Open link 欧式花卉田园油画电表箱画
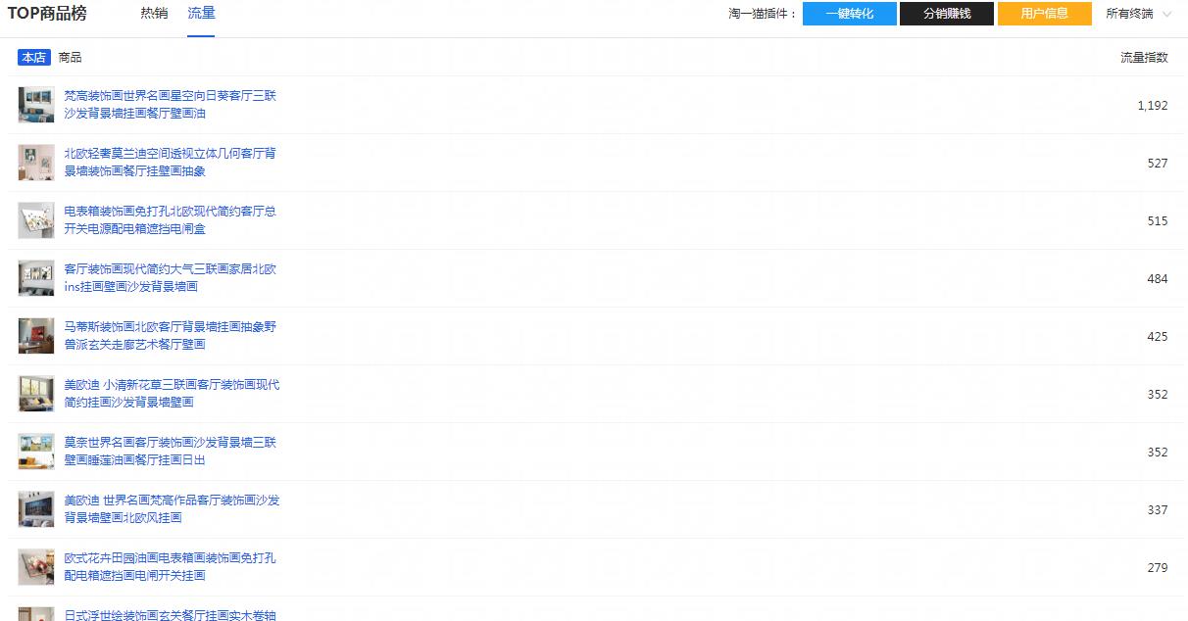This screenshot has height=621, width=1188. [171, 567]
